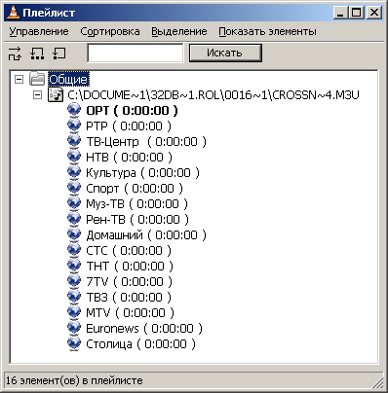Collapse the CROSSN~4.M3U playlist node

click(38, 95)
